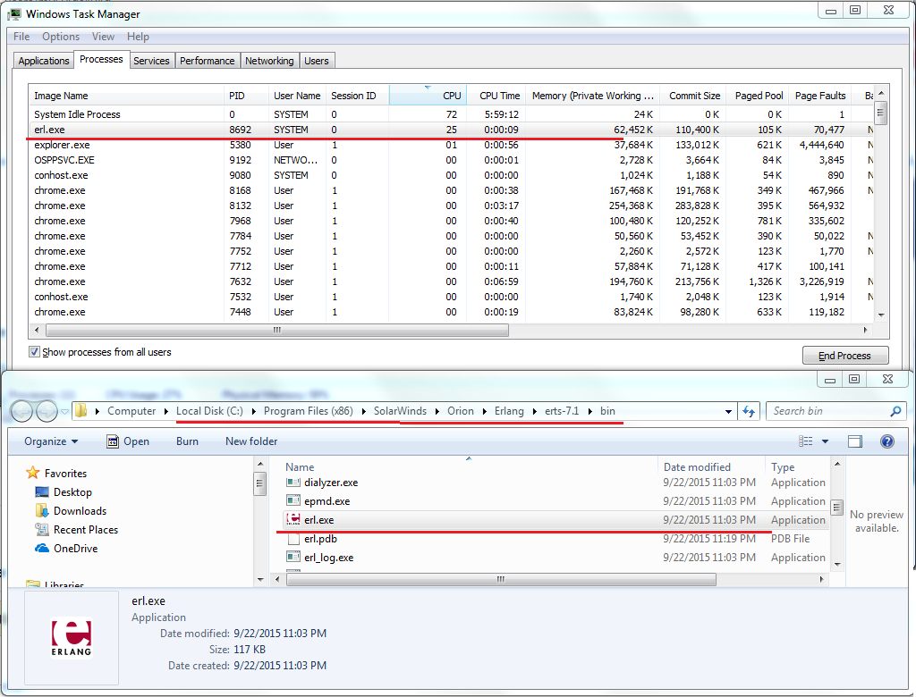Open the address bar history dropdown arrow

728,411
